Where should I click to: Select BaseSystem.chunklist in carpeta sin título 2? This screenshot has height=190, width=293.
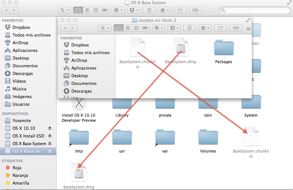138,53
